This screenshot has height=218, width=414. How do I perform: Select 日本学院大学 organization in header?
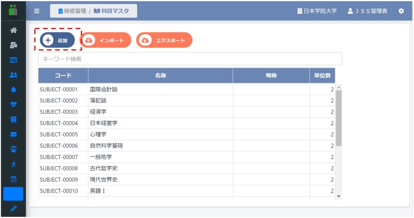(317, 11)
